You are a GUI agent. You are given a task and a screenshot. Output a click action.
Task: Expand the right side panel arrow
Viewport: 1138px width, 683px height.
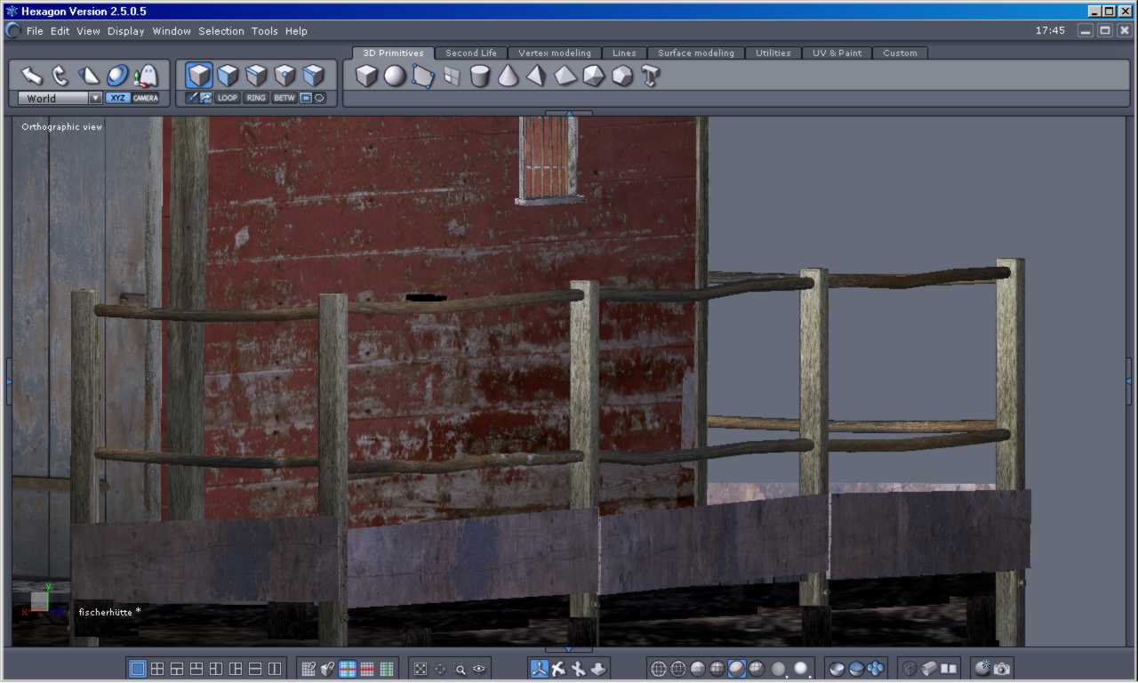[1130, 381]
